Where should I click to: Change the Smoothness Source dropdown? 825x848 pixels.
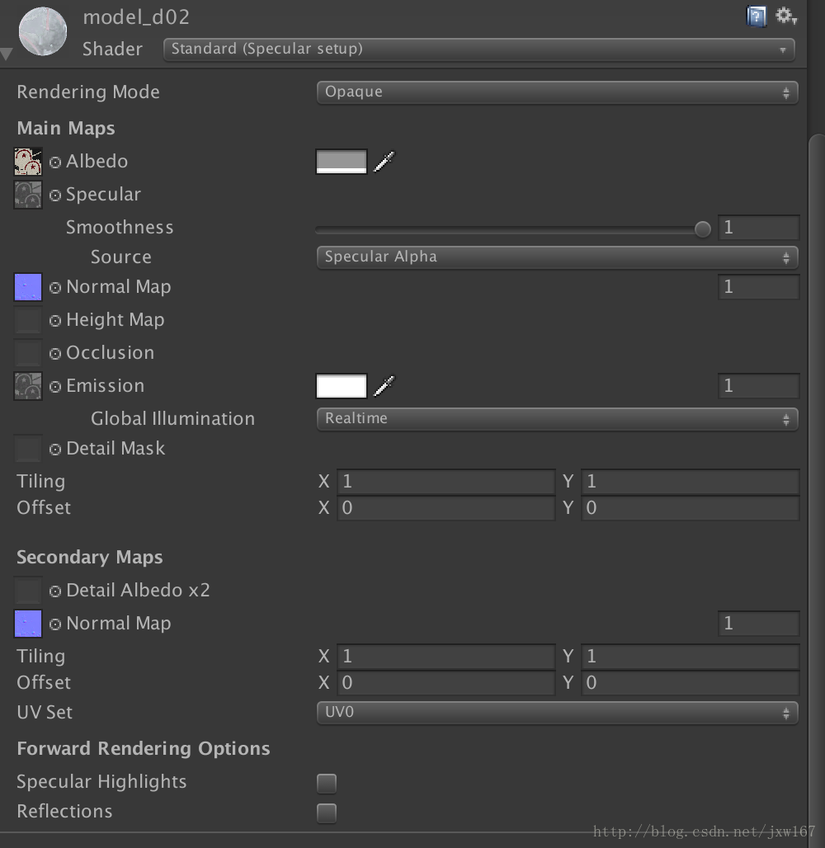(557, 257)
